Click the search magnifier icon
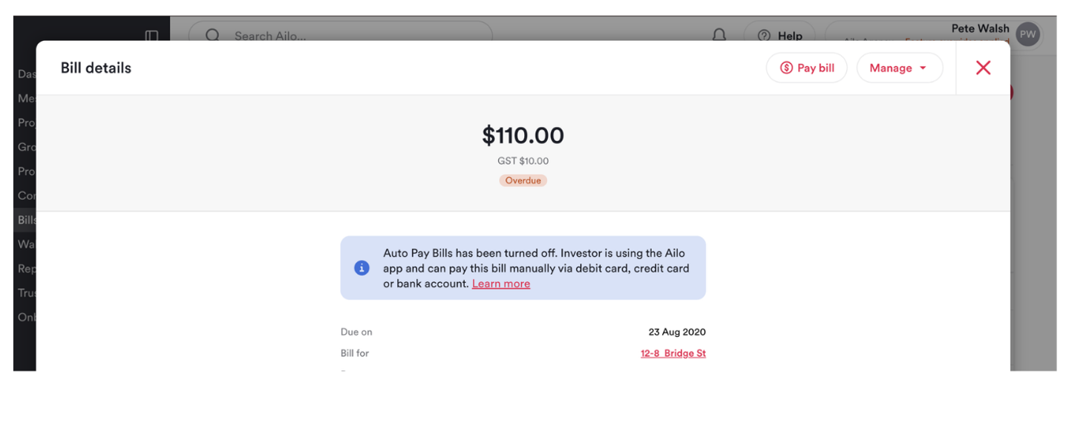This screenshot has height=429, width=1069. [x=213, y=36]
